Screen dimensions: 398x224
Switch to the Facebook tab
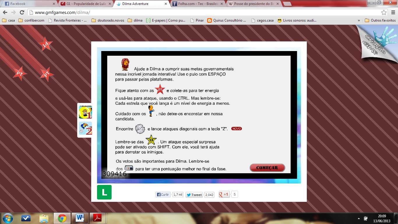(29, 4)
